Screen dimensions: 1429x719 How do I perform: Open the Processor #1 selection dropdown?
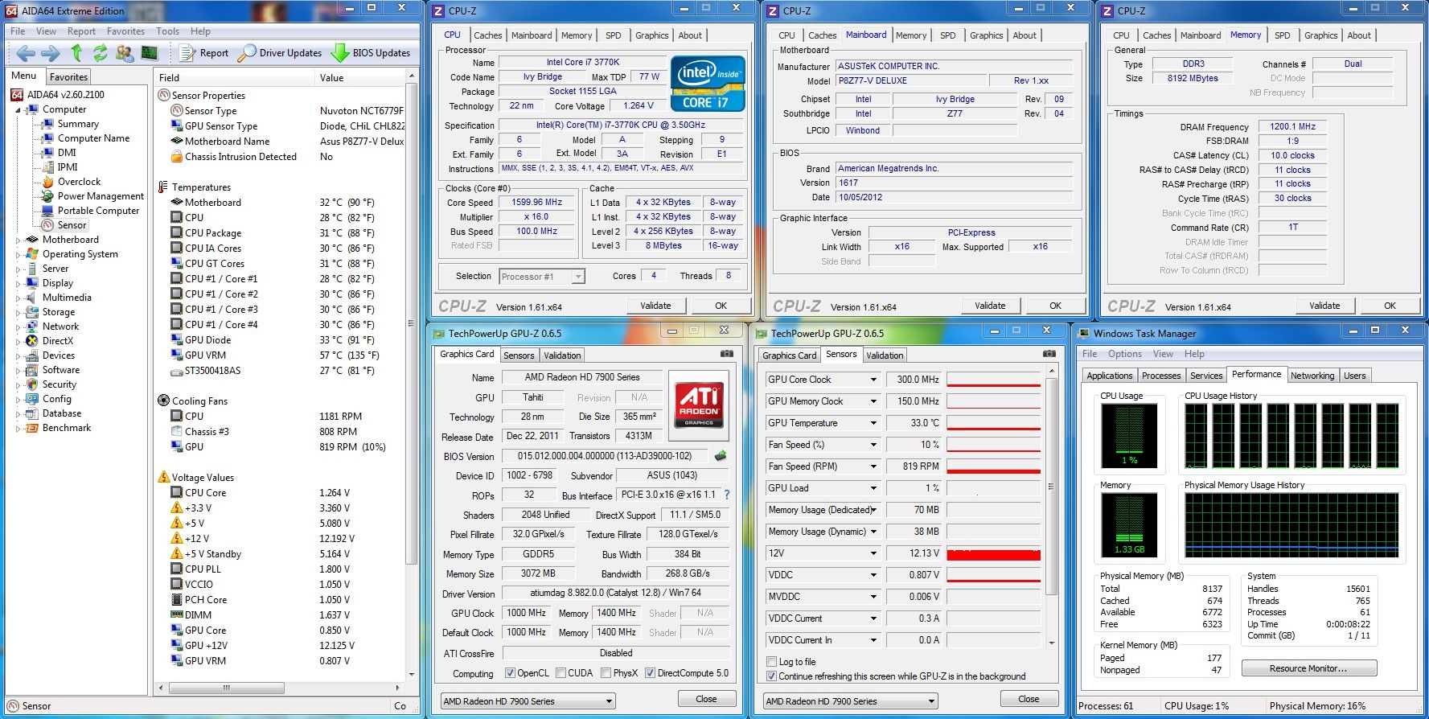[577, 277]
